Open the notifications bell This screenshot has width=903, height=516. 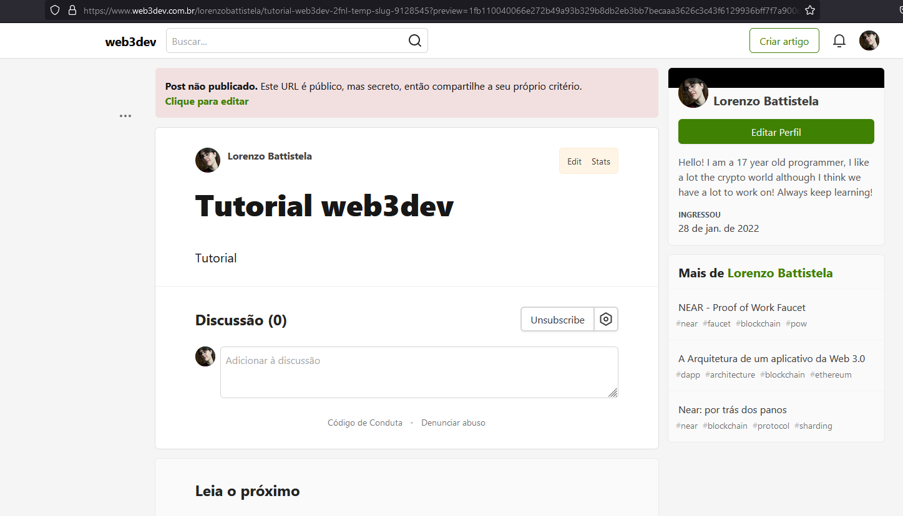pos(839,41)
